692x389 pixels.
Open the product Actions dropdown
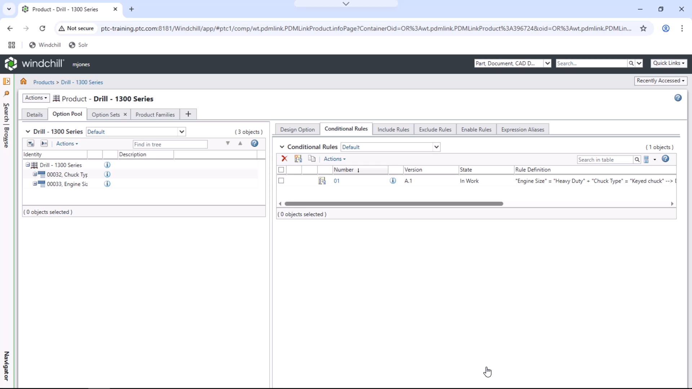pos(36,98)
